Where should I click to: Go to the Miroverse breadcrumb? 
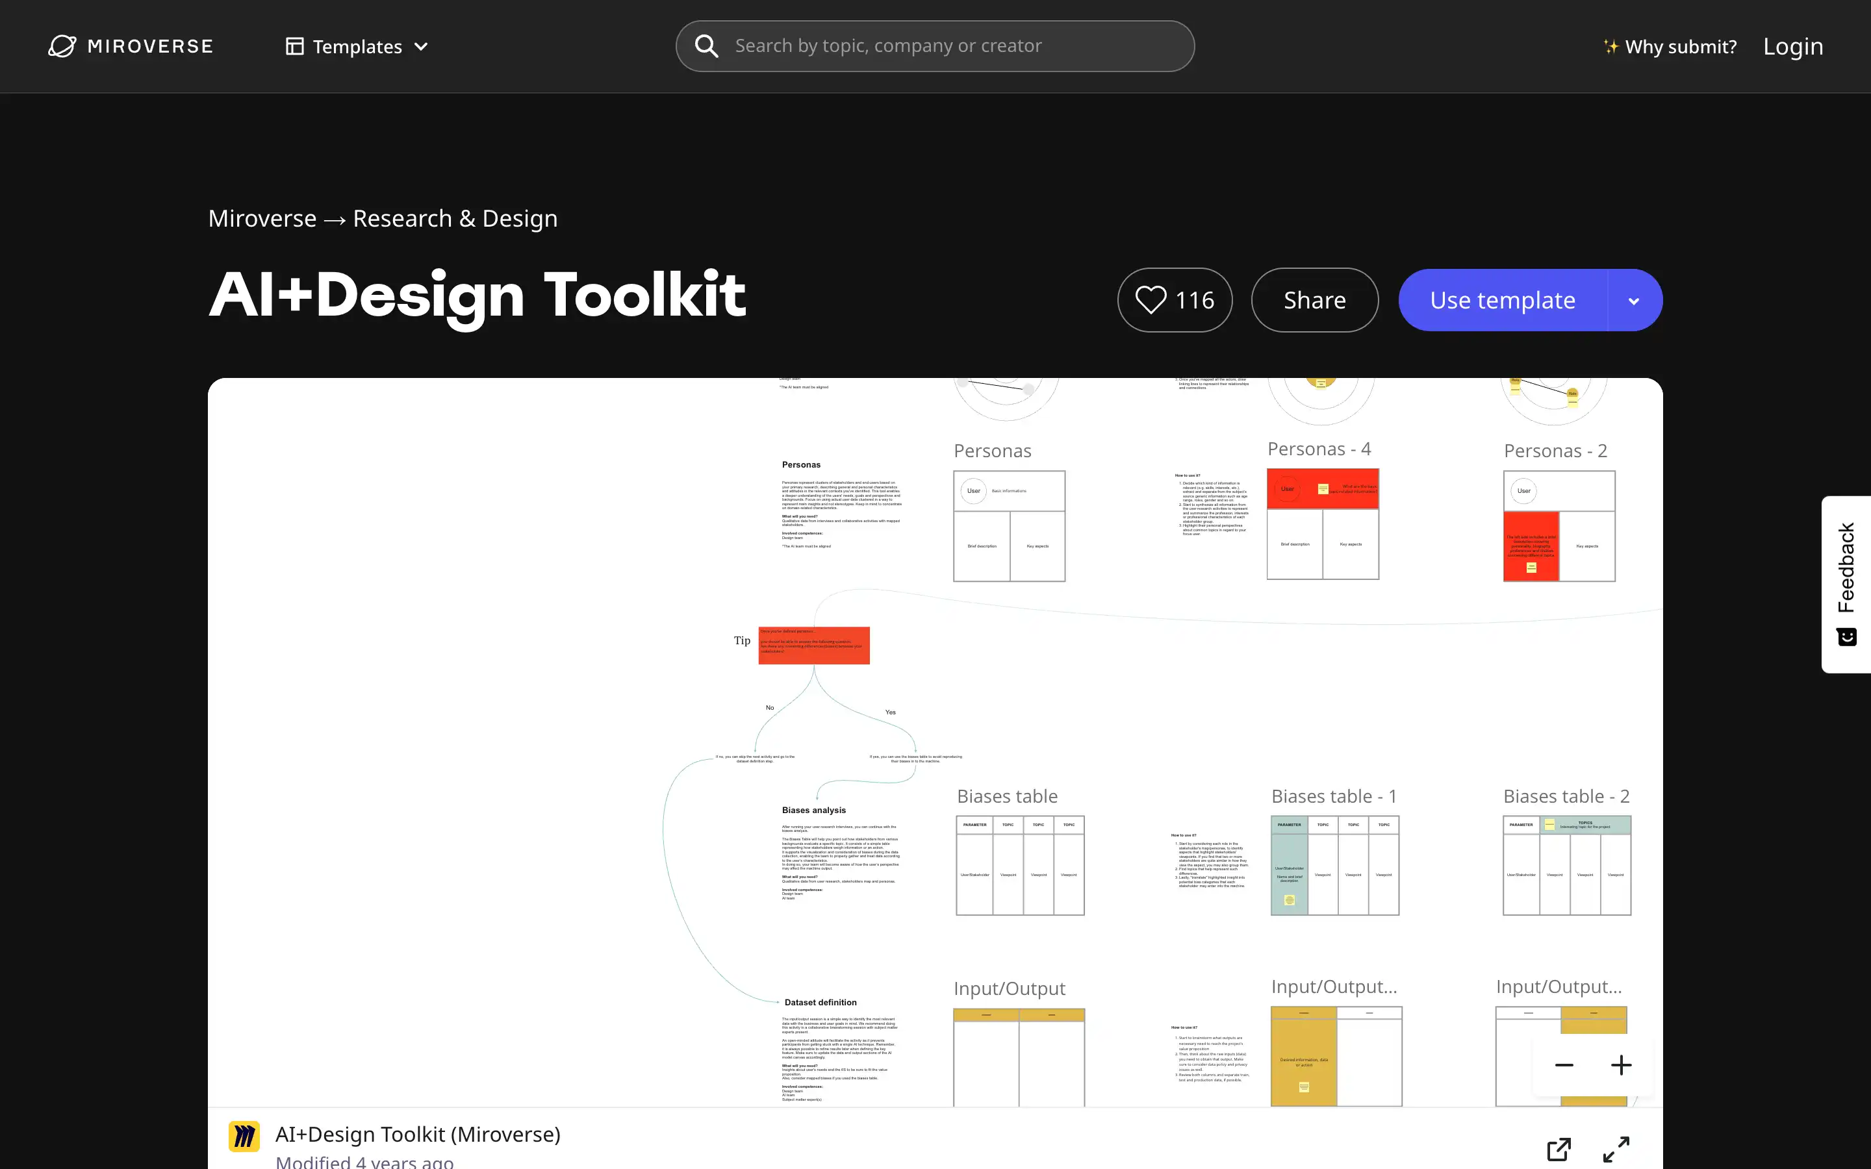(x=262, y=219)
